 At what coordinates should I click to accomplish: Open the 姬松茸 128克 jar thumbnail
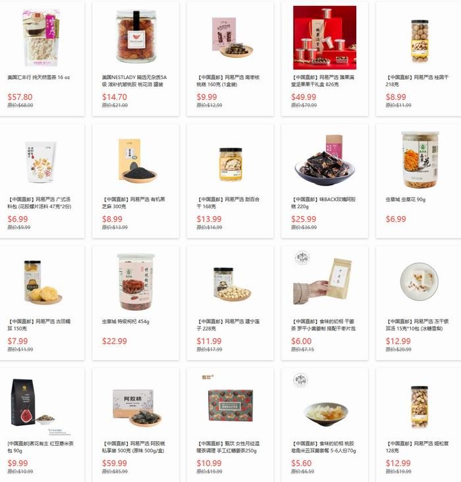tap(420, 407)
